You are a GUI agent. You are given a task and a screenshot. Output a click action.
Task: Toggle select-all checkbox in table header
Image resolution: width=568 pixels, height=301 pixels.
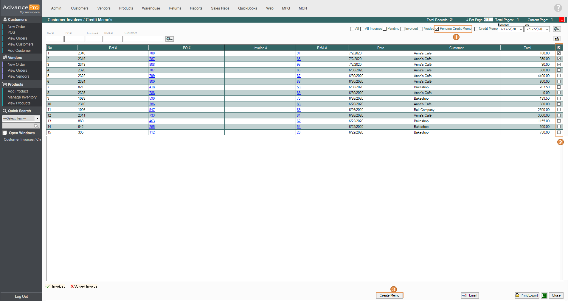click(x=559, y=48)
